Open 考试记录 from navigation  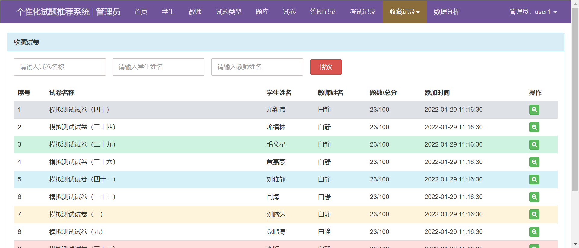(x=362, y=12)
